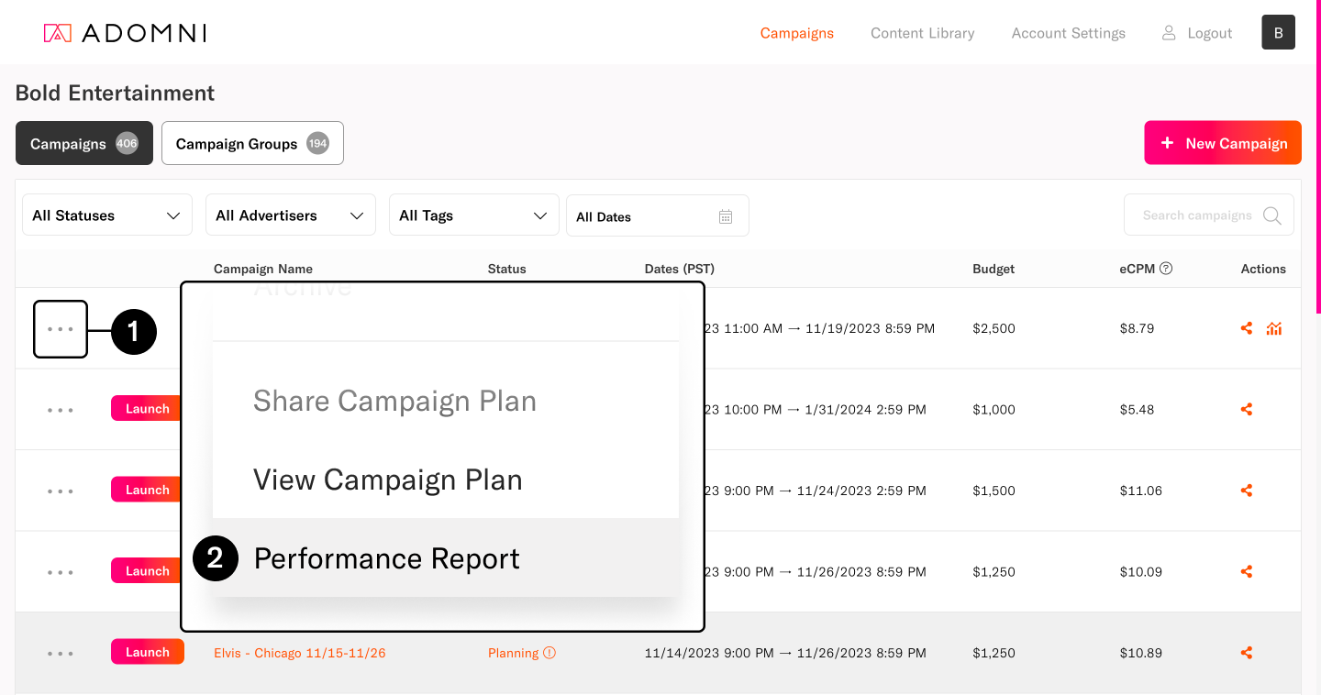Image resolution: width=1321 pixels, height=695 pixels.
Task: Open the performance chart icon in Actions
Action: pos(1274,328)
